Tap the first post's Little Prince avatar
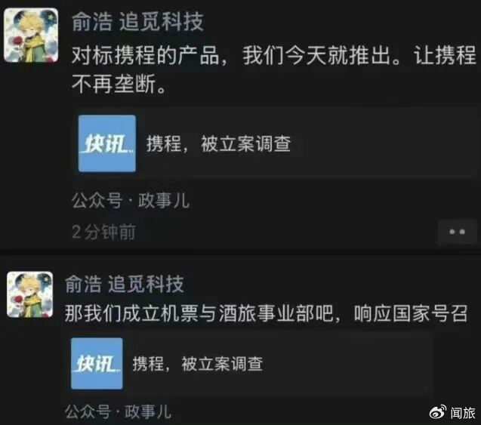 [x=31, y=35]
